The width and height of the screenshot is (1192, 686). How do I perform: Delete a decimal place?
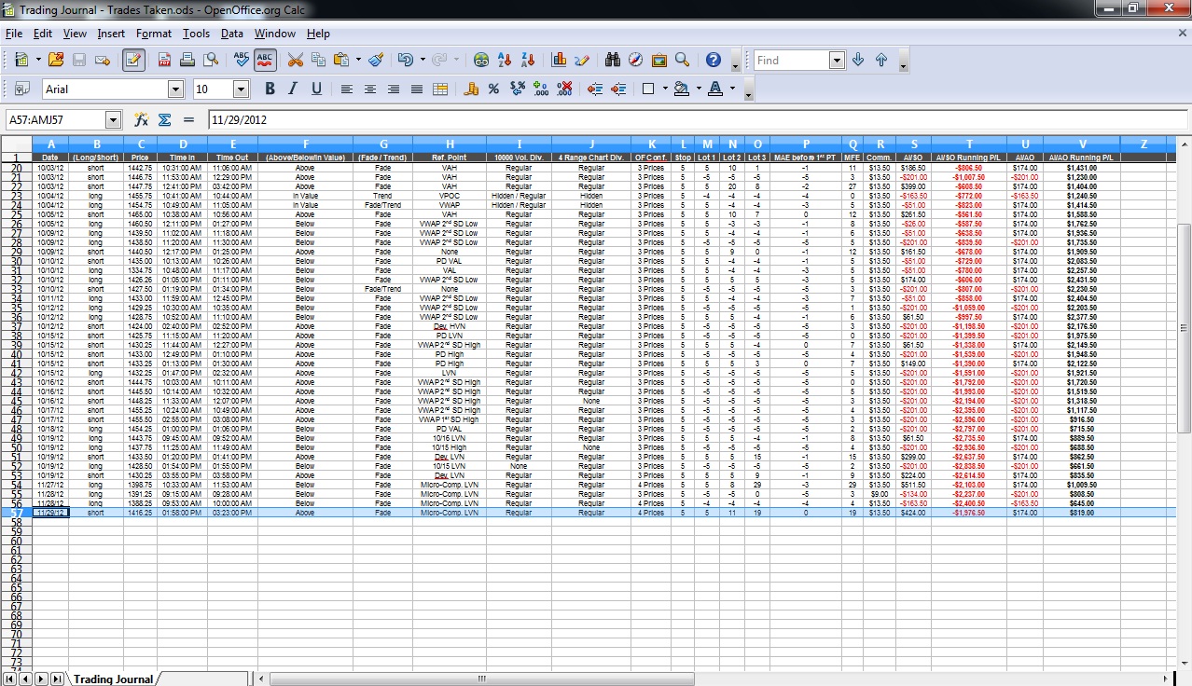[x=564, y=89]
